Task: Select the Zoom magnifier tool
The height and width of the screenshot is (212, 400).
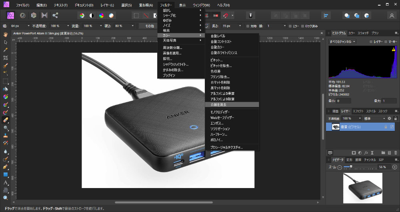Action: coord(5,198)
